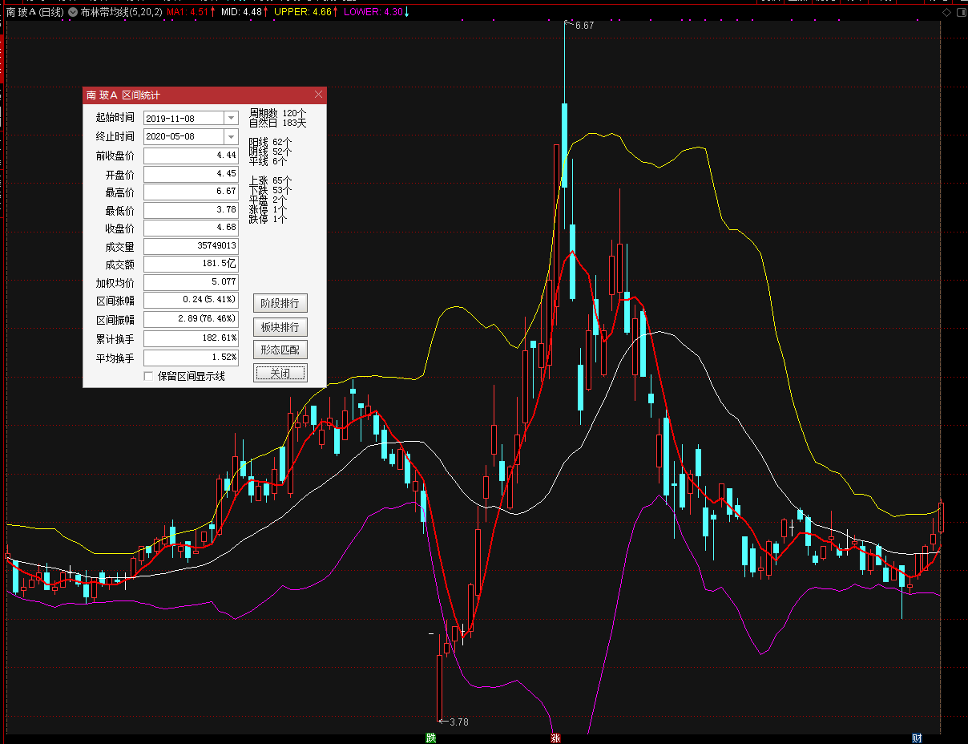This screenshot has width=968, height=744.
Task: Click the 阶段排行 button
Action: pos(280,304)
